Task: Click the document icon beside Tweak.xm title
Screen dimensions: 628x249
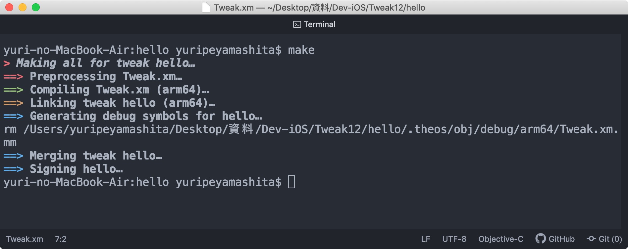Action: [206, 7]
